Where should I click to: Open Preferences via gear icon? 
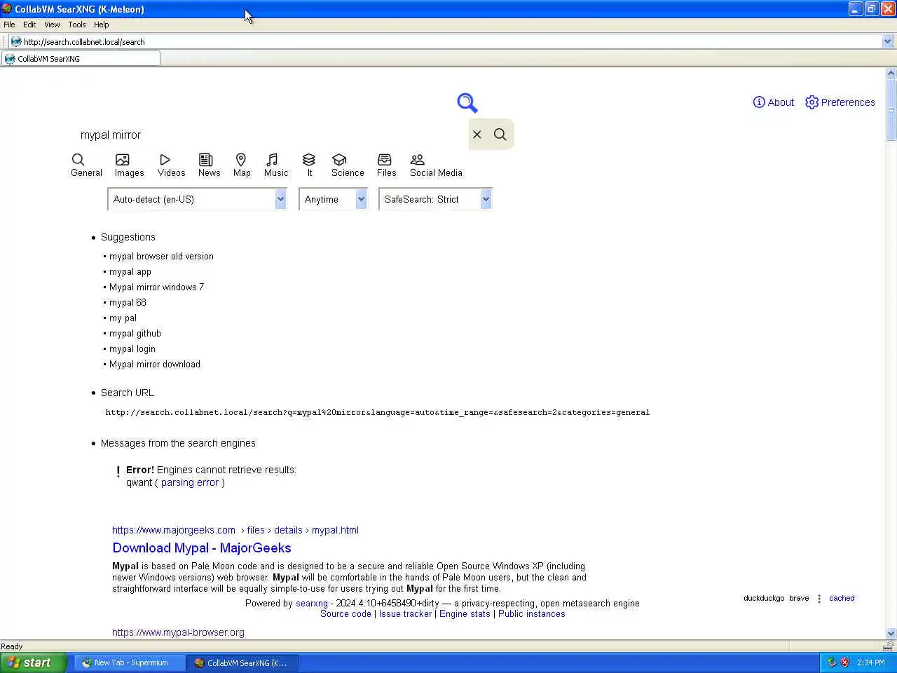pyautogui.click(x=812, y=102)
